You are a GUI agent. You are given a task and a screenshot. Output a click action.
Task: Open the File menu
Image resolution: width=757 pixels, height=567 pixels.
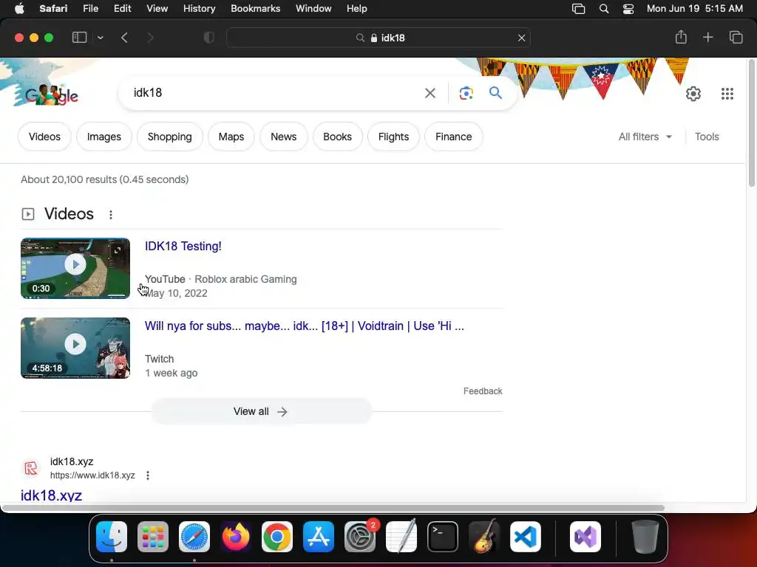click(90, 9)
